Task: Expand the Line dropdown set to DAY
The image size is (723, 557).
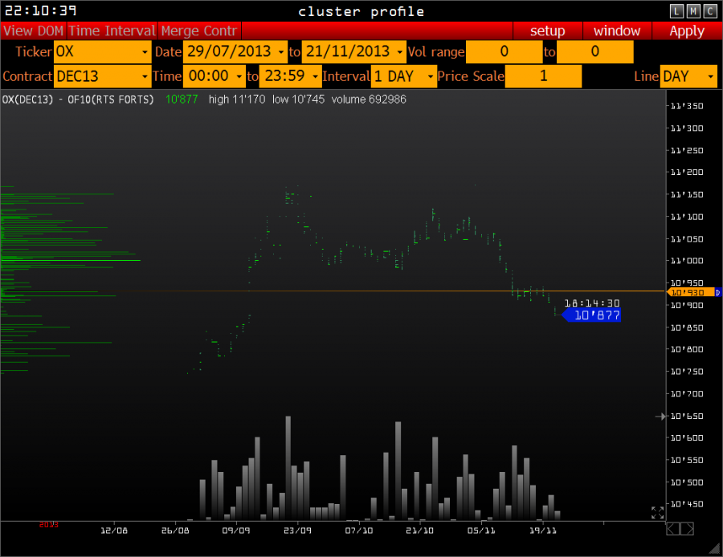Action: (x=688, y=77)
